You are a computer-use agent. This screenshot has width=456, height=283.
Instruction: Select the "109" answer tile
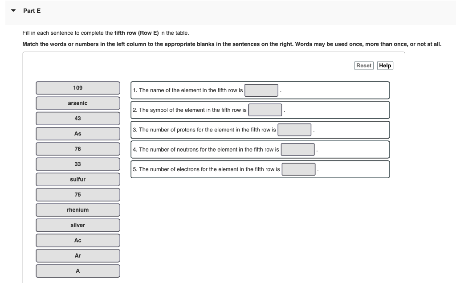tap(77, 88)
